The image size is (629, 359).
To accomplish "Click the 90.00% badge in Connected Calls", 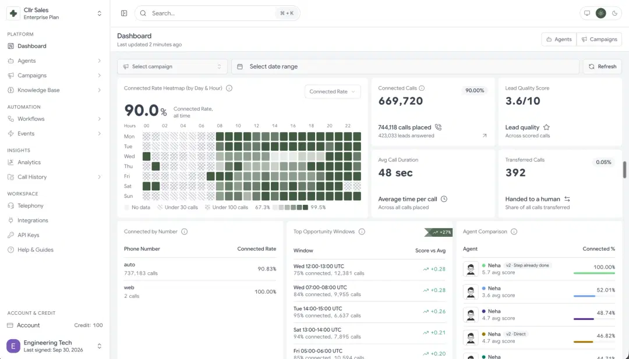I will (475, 91).
